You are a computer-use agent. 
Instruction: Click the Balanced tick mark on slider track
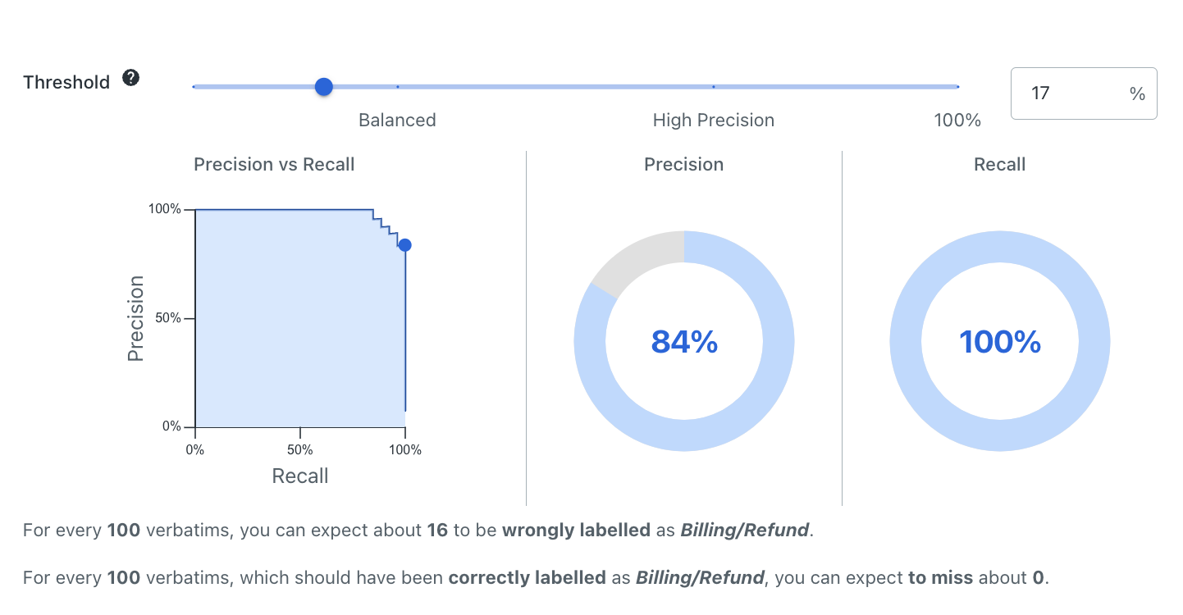(398, 86)
